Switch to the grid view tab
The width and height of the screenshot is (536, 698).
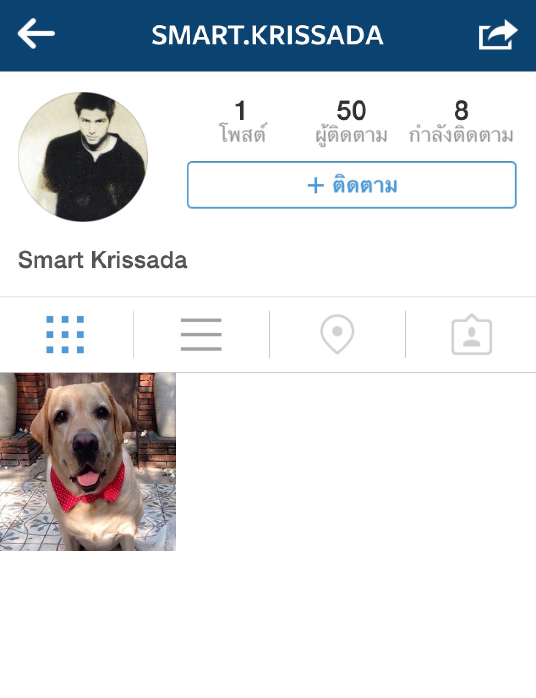tap(65, 334)
